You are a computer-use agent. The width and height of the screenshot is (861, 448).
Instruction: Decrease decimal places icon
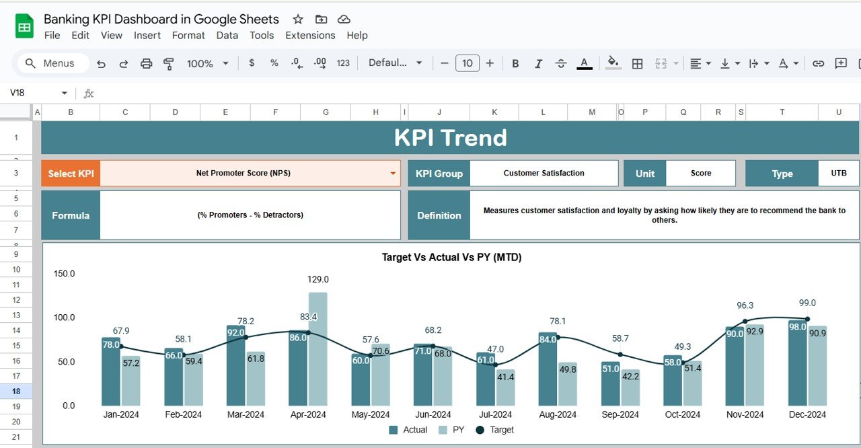pyautogui.click(x=297, y=63)
